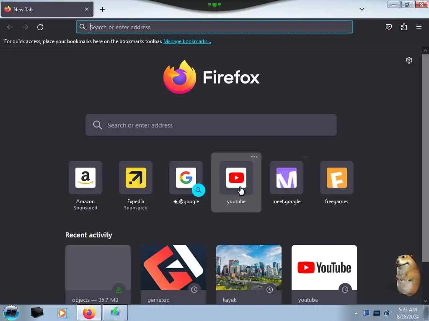Open the green arrow taskbar application
Screen dimensions: 429x321
115,313
